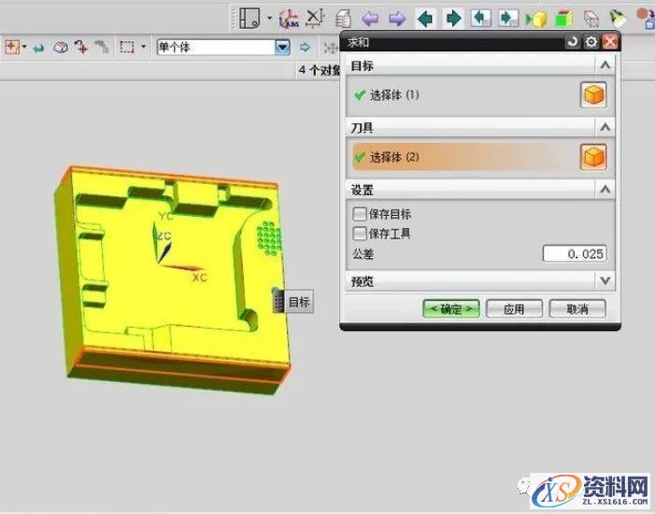Enable the 保存目标 checkbox
The width and height of the screenshot is (655, 514).
[x=360, y=214]
